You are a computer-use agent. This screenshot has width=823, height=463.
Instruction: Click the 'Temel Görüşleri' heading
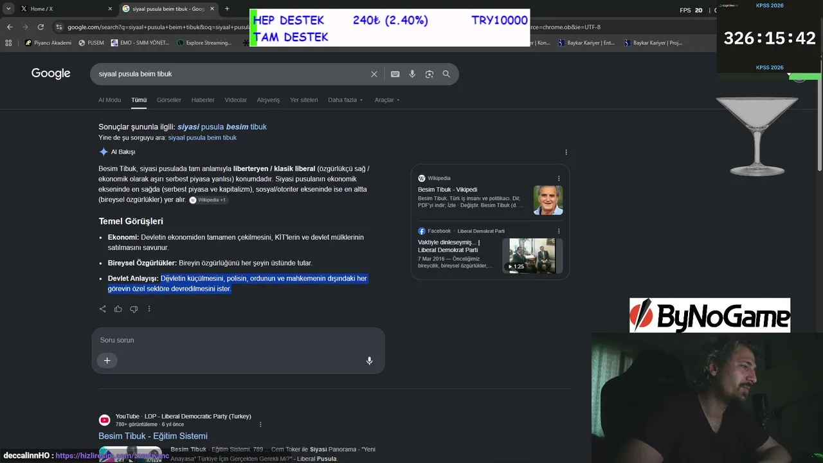pos(131,221)
